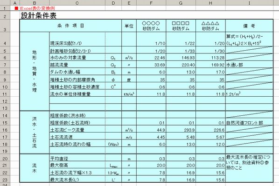Screen dimensions: 279x186
Task: Select column F header
Action: pyautogui.click(x=151, y=3)
